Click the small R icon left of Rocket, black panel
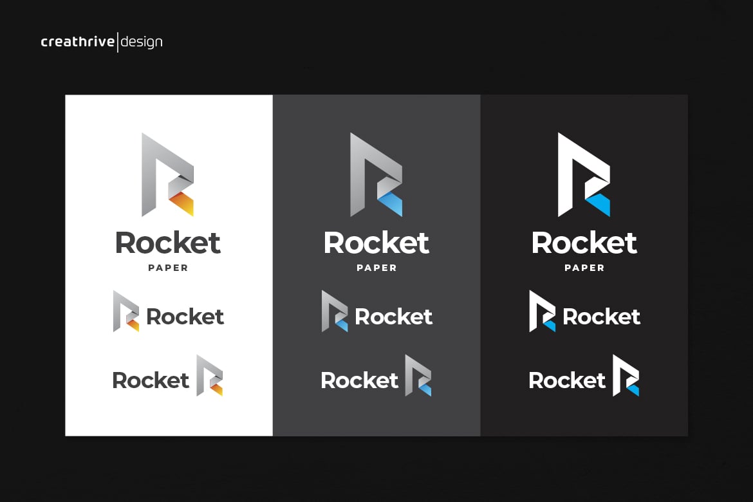Image resolution: width=753 pixels, height=502 pixels. coord(542,311)
